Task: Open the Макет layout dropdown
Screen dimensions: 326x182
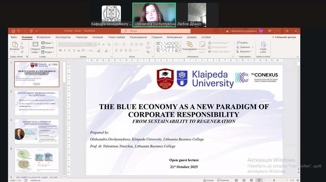Action: click(48, 43)
